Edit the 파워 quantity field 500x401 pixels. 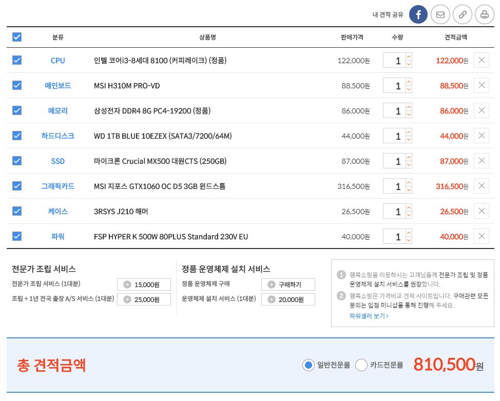[394, 236]
